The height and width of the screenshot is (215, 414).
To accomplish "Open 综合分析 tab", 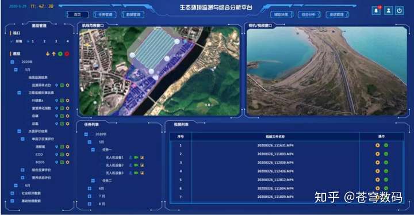I will tap(309, 14).
